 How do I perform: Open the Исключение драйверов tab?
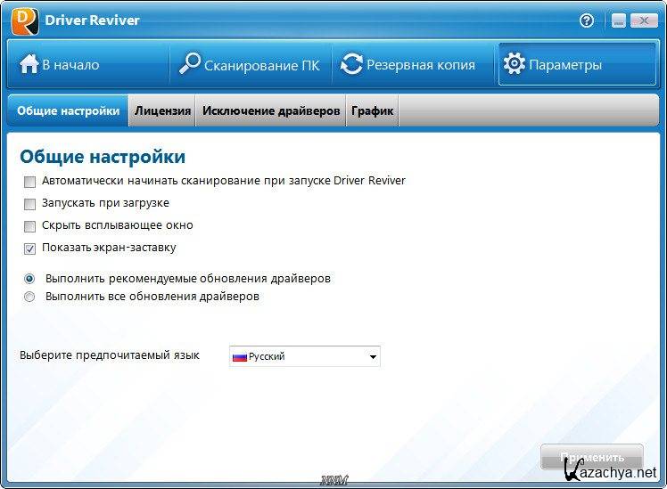[271, 111]
